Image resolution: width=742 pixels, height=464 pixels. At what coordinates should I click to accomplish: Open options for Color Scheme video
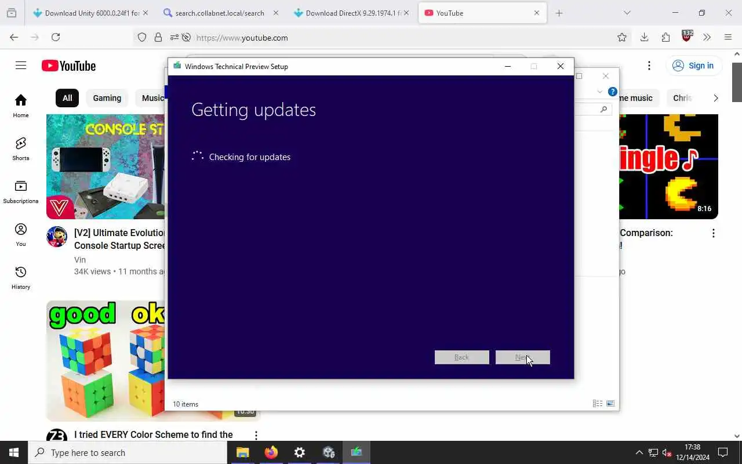256,435
